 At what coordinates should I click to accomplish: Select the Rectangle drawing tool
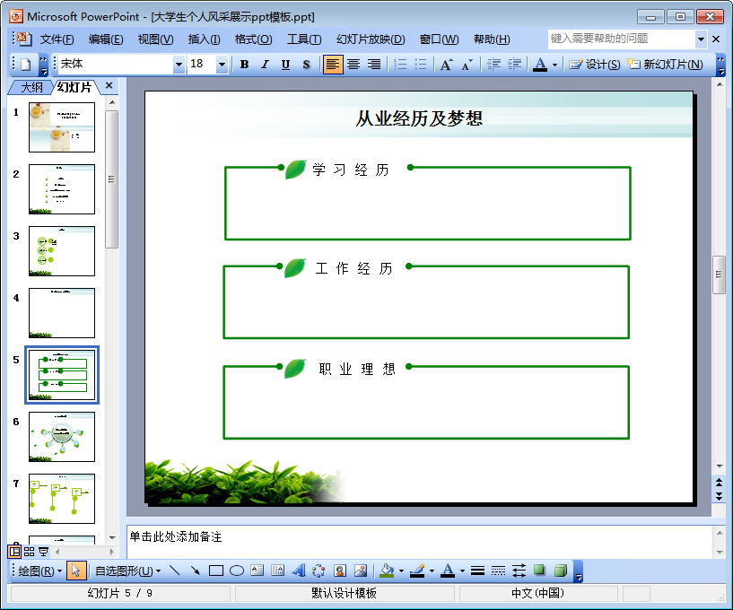[216, 571]
